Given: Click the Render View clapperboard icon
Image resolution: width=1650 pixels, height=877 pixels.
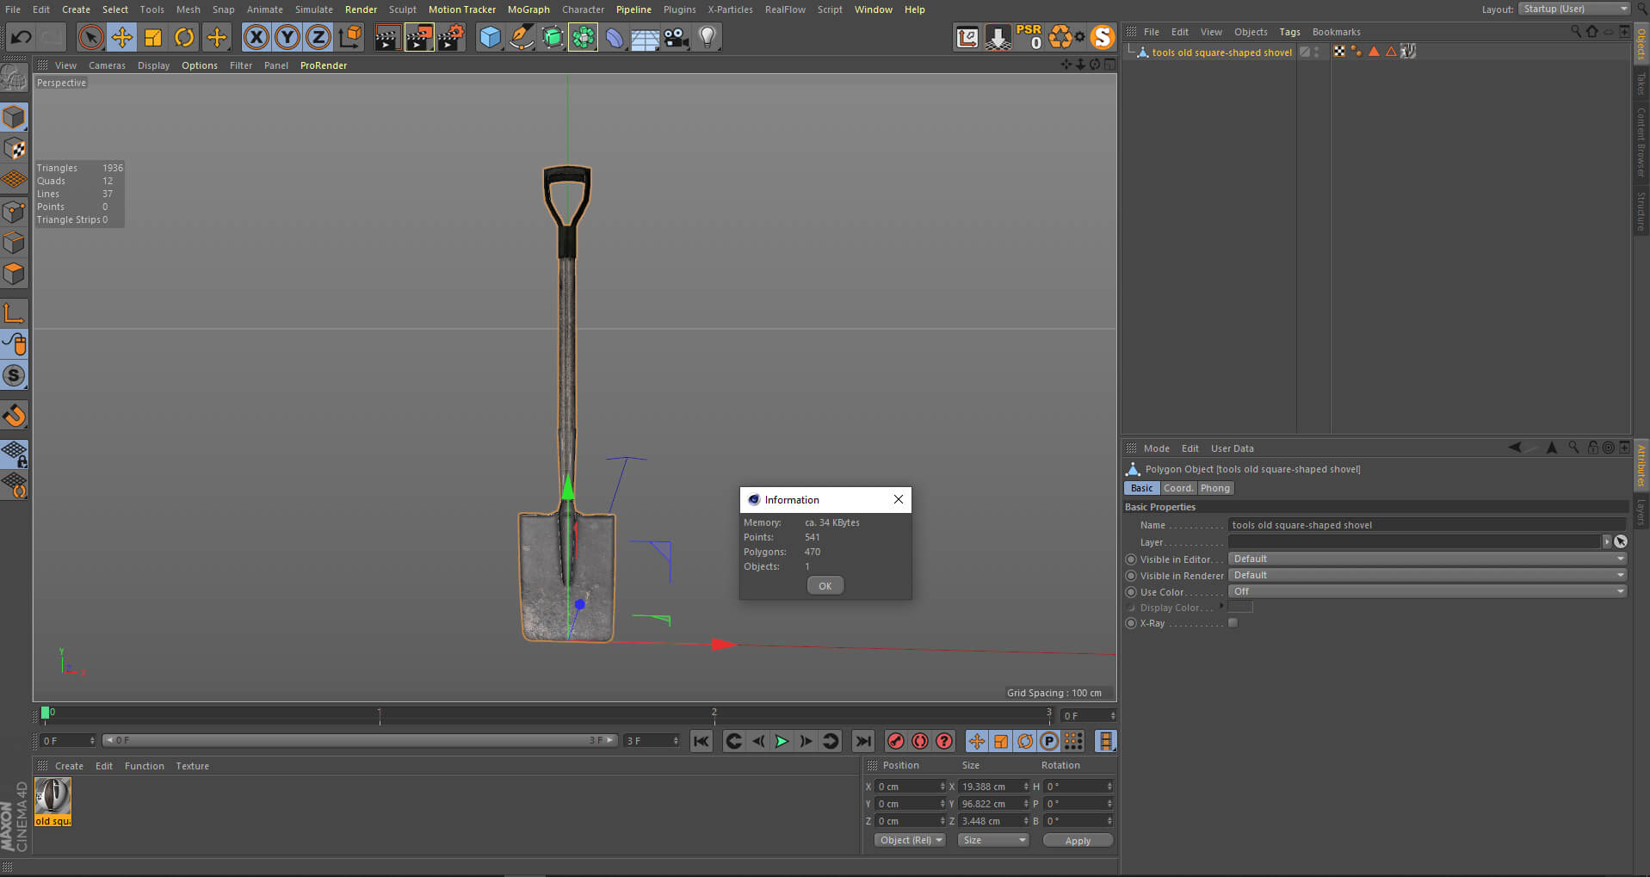Looking at the screenshot, I should click(387, 37).
